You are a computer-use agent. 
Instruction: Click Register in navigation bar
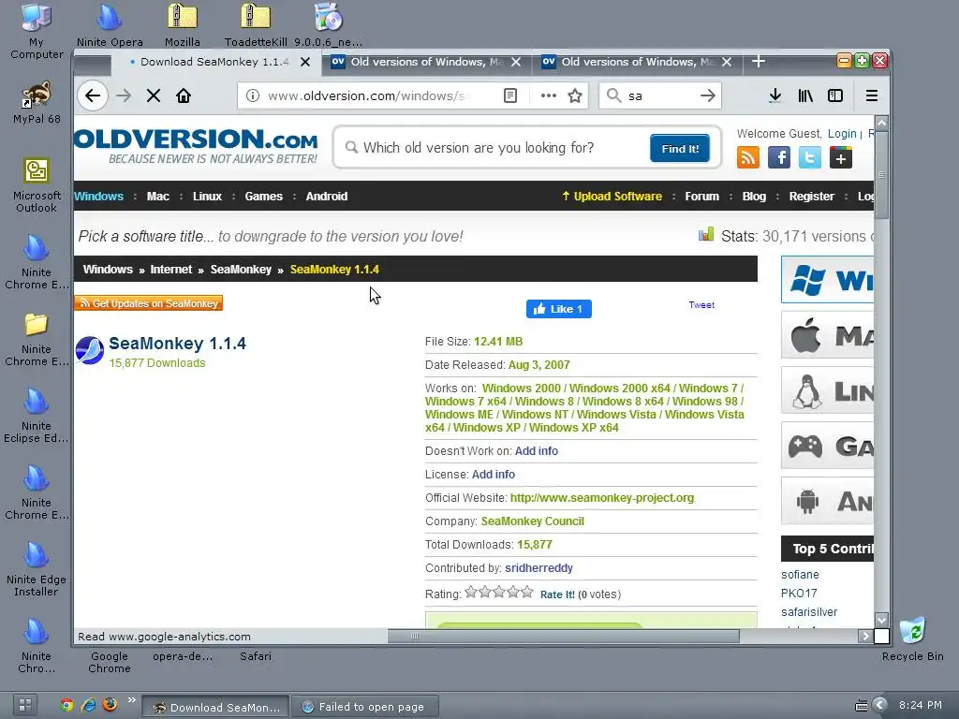812,197
